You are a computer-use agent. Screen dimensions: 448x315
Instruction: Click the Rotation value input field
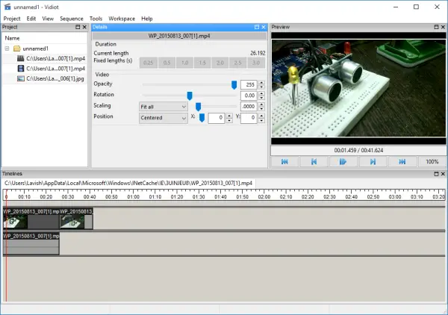[x=249, y=96]
